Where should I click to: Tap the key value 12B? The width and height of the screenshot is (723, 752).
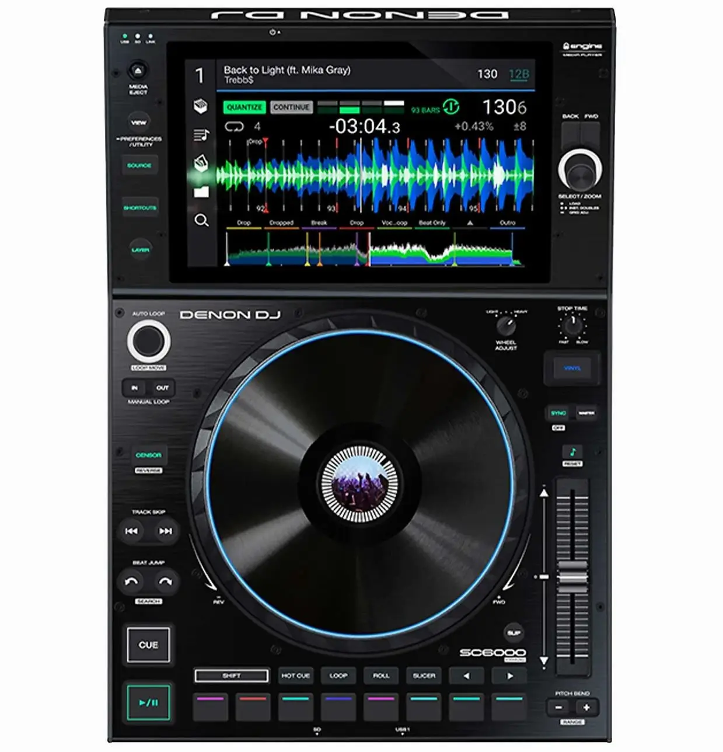[x=519, y=74]
